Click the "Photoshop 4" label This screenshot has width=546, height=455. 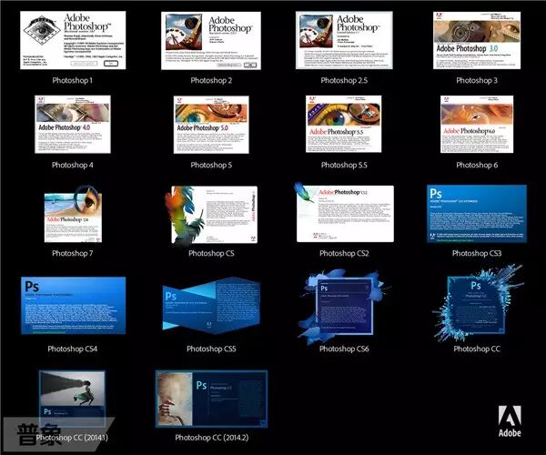(73, 165)
